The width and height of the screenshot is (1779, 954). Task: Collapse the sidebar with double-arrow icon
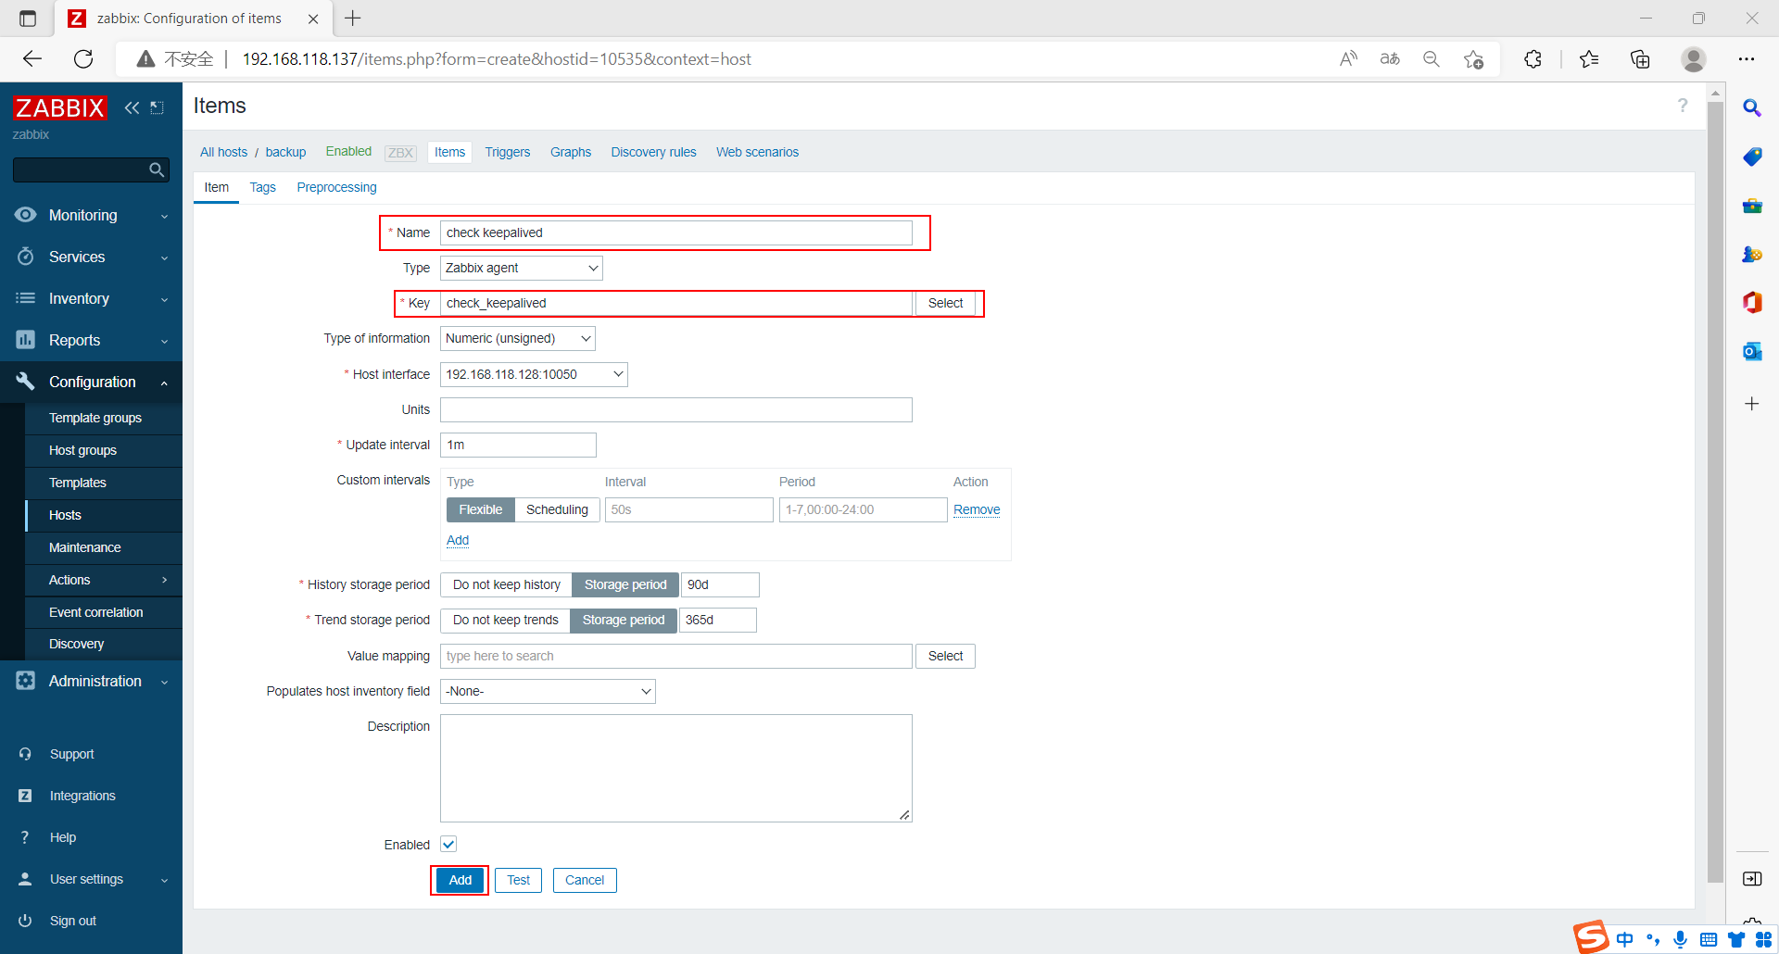click(x=132, y=107)
